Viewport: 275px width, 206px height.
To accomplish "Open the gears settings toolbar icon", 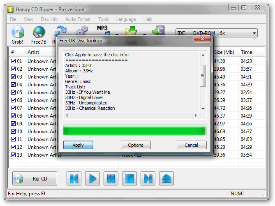I will coord(82,30).
